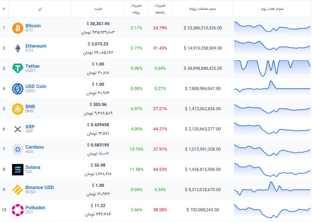Open XRP seven-day chart
Screen dimensions: 312x222
(x=272, y=129)
